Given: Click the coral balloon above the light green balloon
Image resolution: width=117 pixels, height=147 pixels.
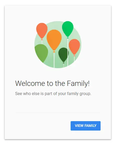Looking at the screenshot, I should tap(42, 31).
